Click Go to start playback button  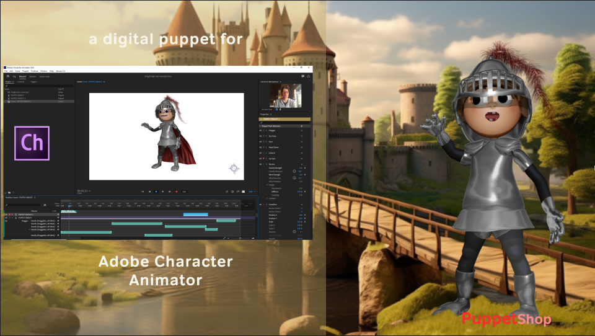[x=143, y=192]
